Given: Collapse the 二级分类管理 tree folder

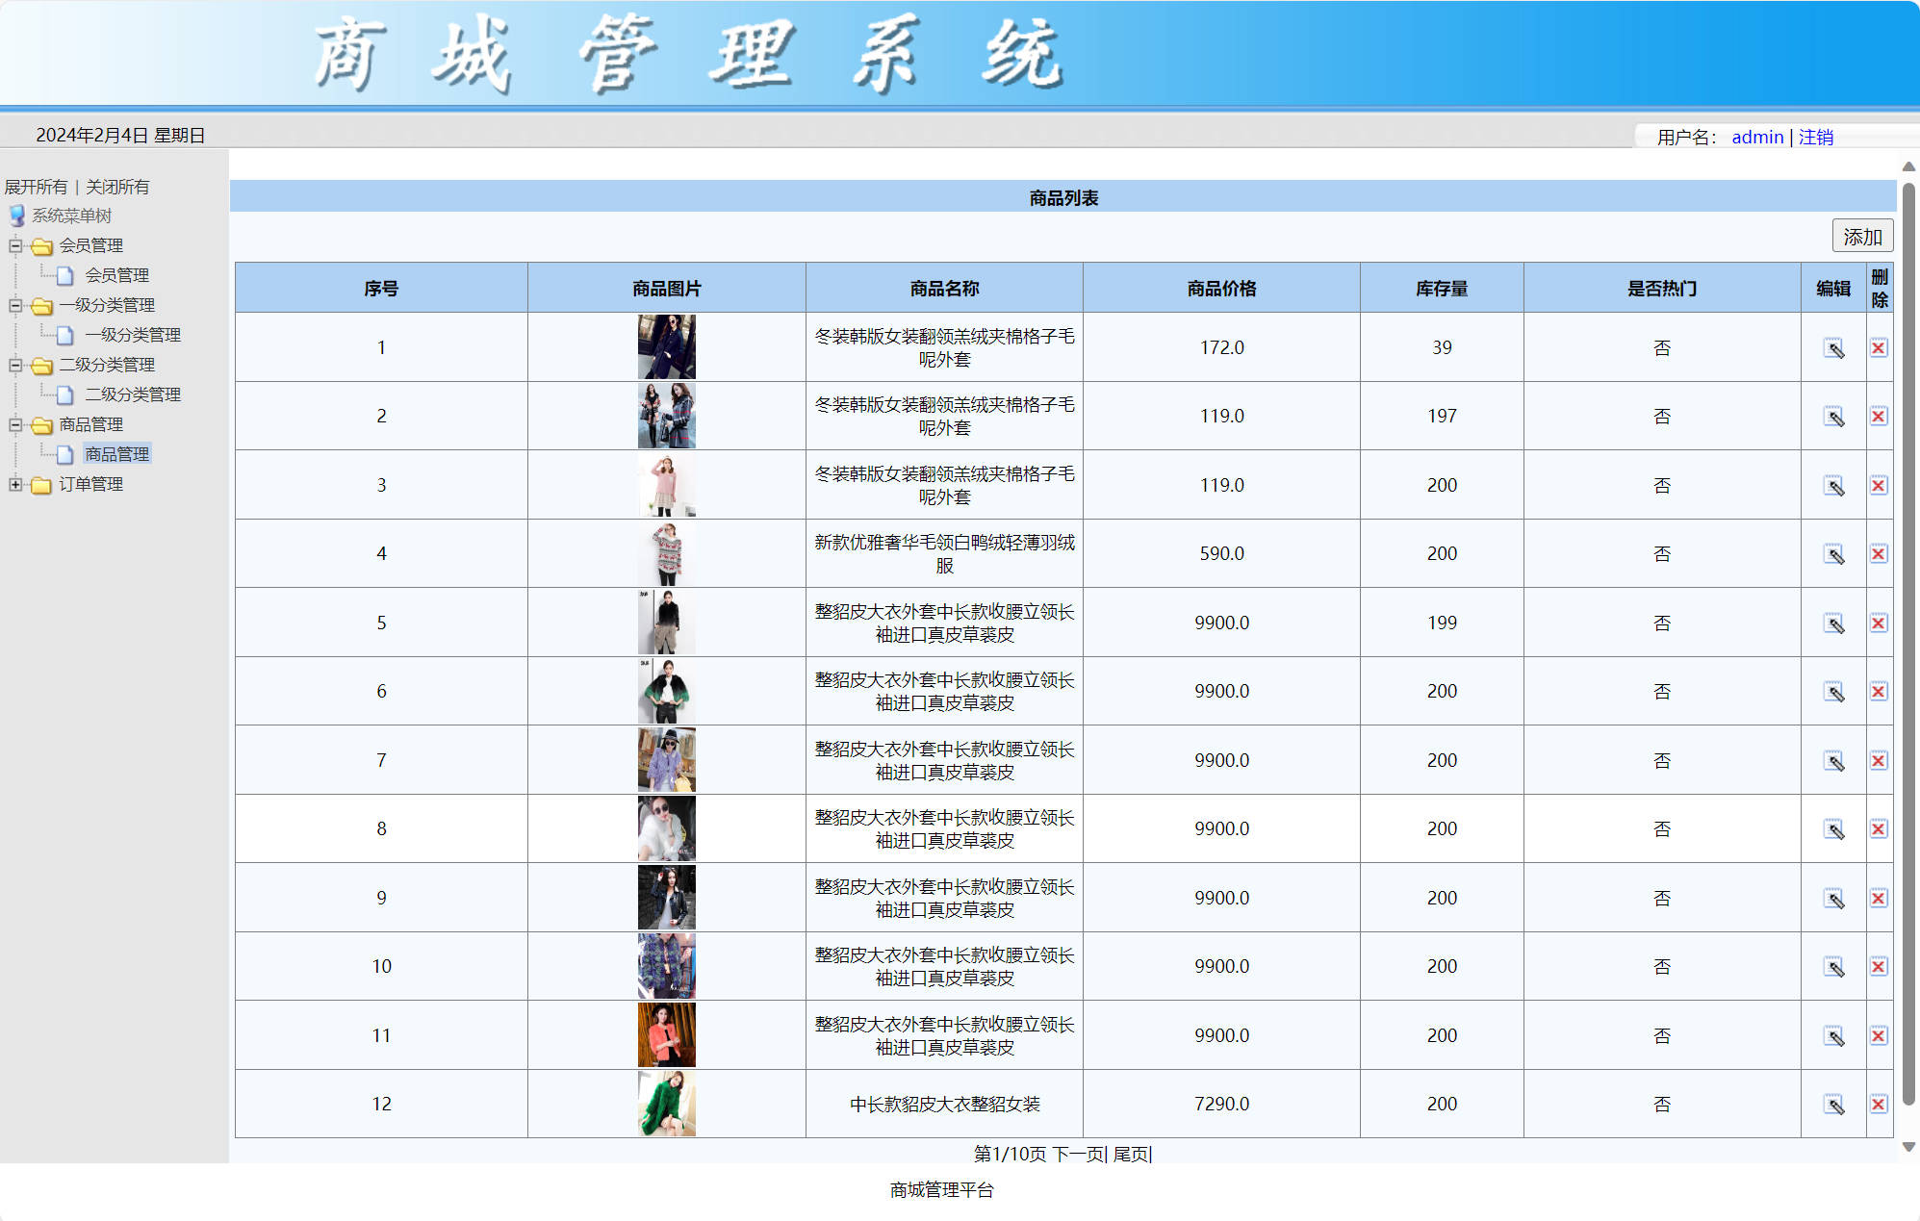Looking at the screenshot, I should coord(15,365).
